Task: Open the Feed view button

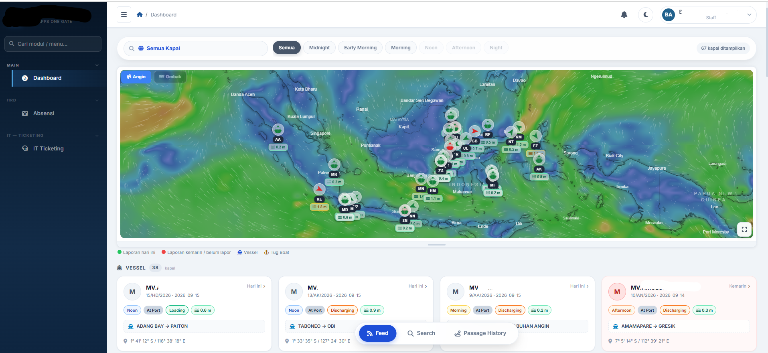Action: (x=377, y=333)
